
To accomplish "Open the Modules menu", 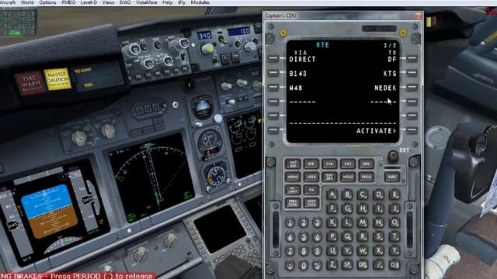I will click(x=200, y=2).
